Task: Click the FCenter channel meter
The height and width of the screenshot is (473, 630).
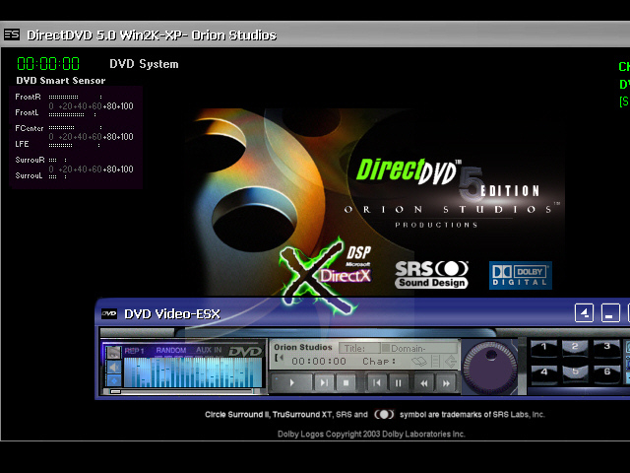Action: tap(58, 128)
